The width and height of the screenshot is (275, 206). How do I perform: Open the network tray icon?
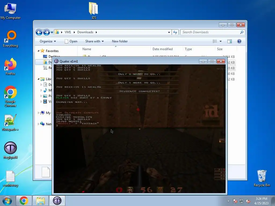241,201
